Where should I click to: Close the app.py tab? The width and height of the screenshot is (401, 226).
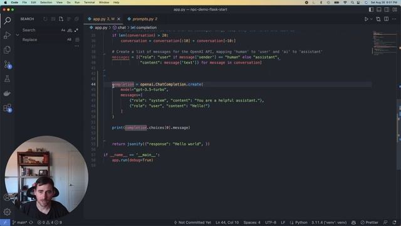pos(118,19)
